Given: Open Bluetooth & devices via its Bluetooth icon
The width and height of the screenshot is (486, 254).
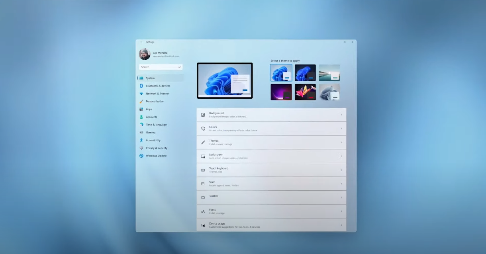Looking at the screenshot, I should click(x=141, y=86).
